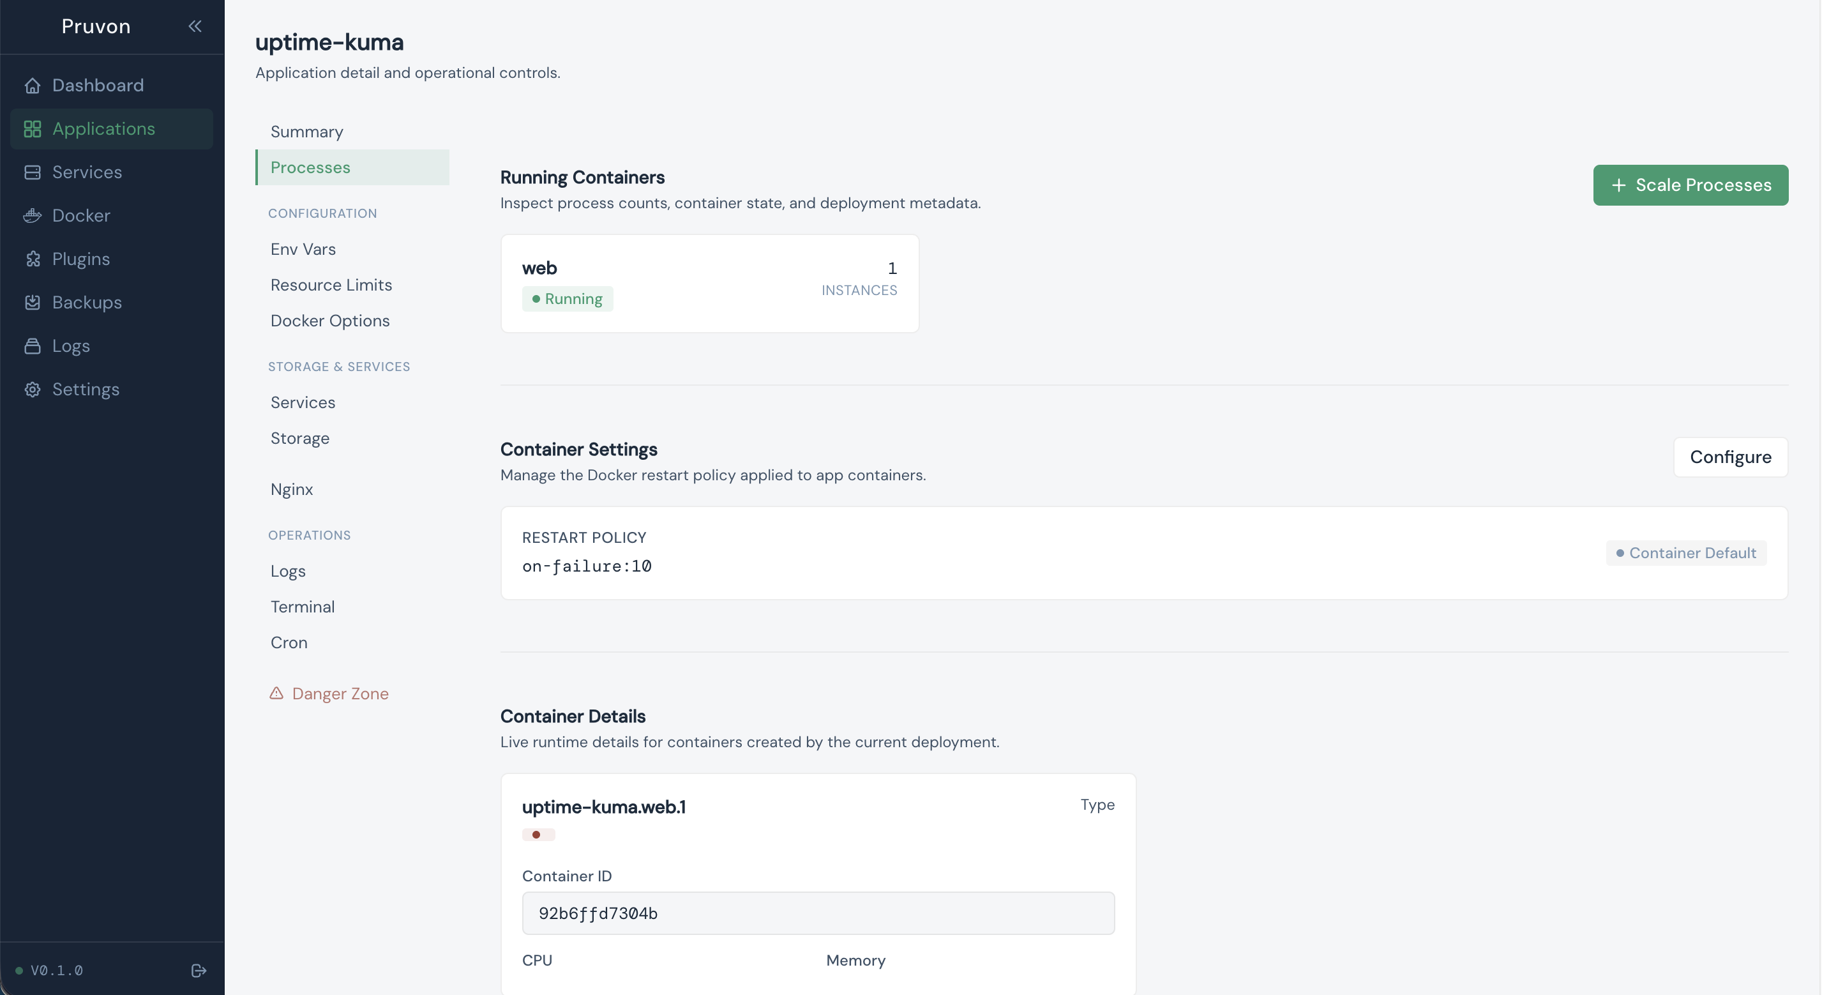Click the Dashboard home icon
The height and width of the screenshot is (995, 1822).
point(33,86)
